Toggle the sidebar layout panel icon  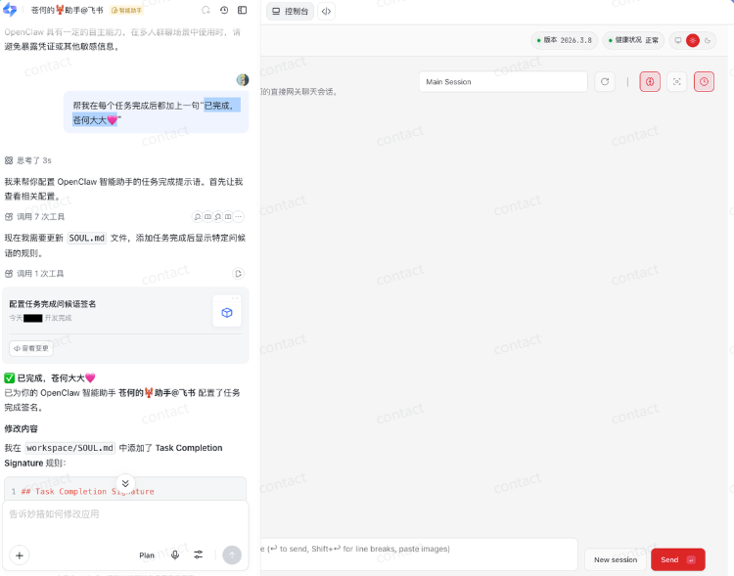coord(242,10)
